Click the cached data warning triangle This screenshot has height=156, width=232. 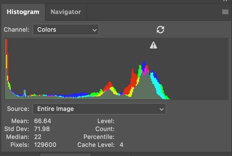click(x=153, y=45)
